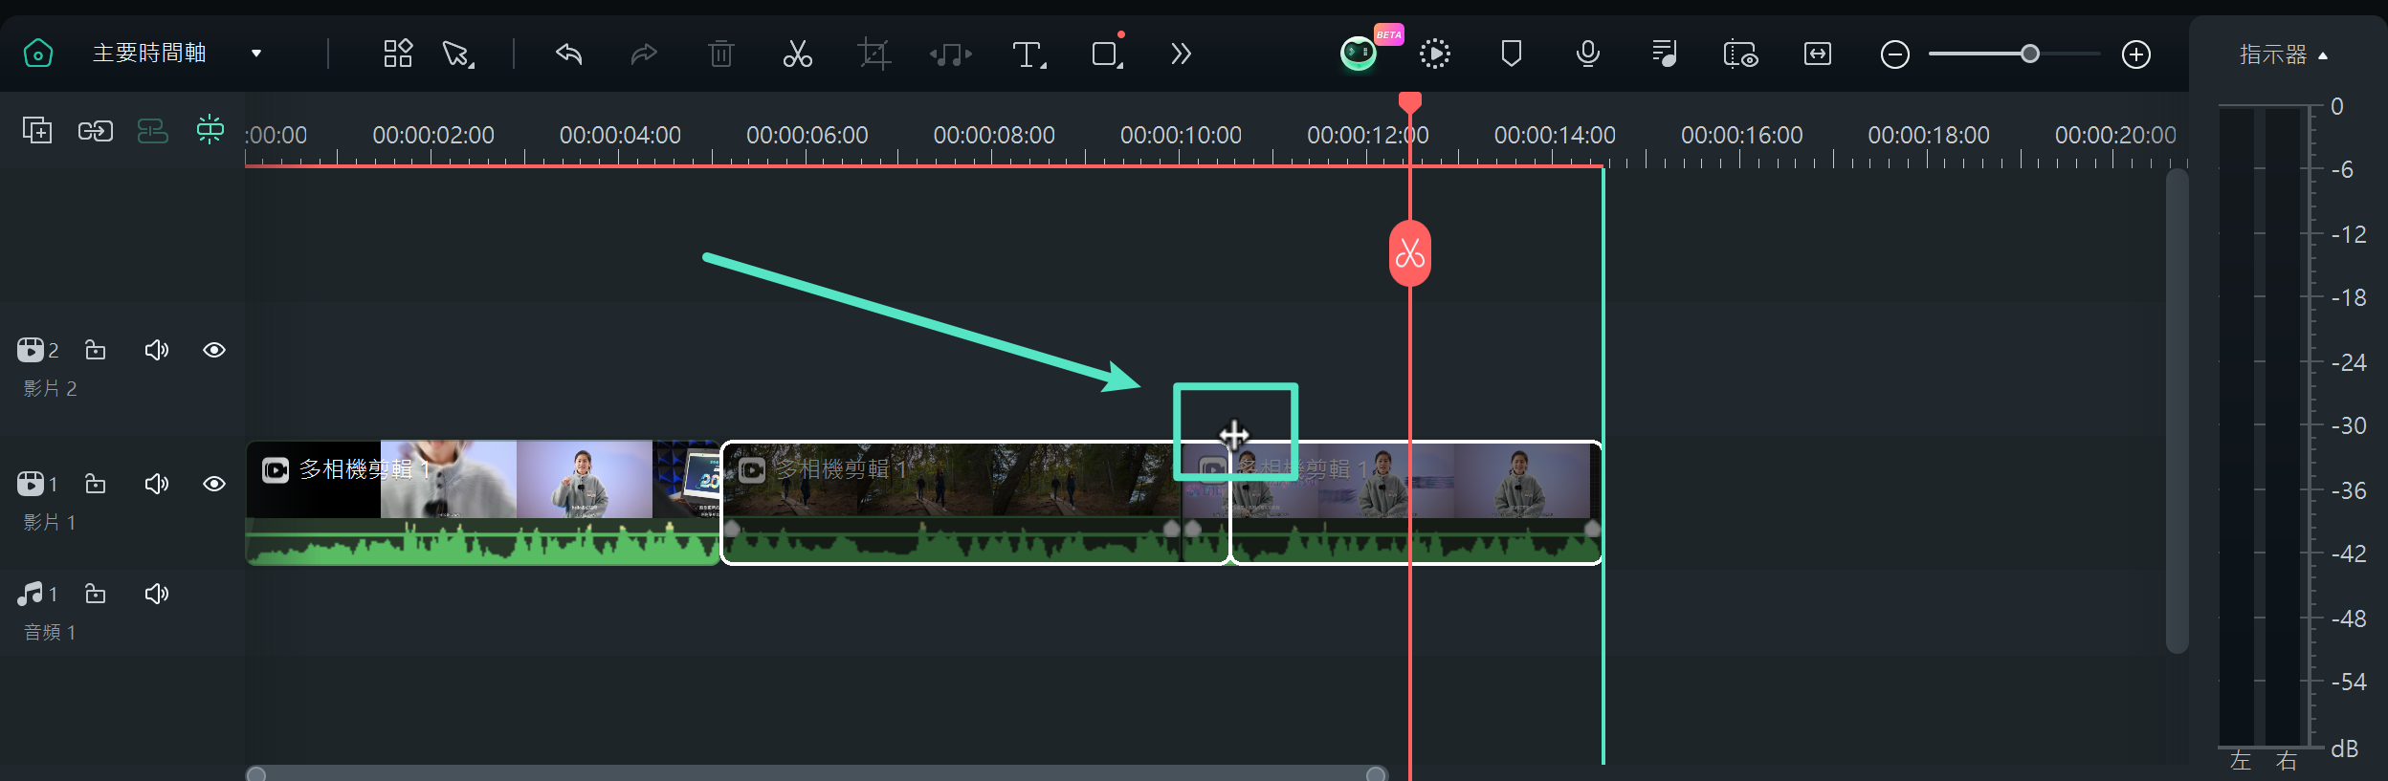Click the 音頻 1 track label

(x=50, y=632)
